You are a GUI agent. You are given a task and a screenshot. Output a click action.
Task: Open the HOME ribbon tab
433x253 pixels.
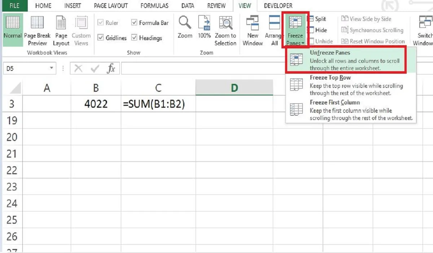(43, 6)
